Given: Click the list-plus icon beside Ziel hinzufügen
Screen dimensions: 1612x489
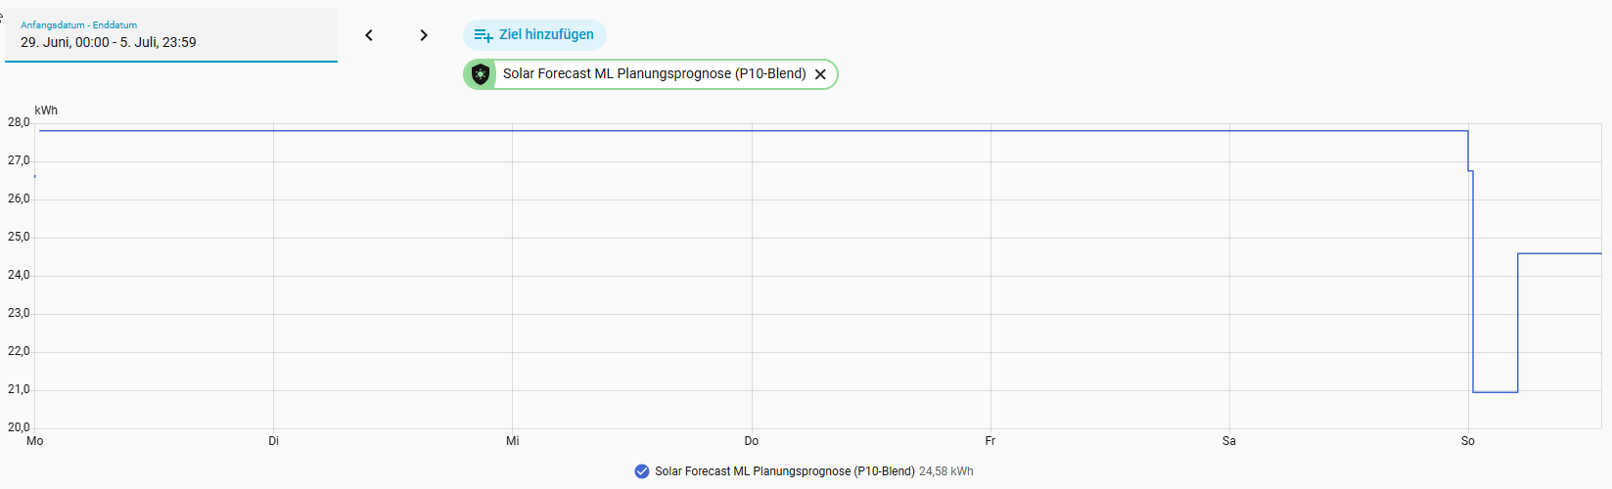Looking at the screenshot, I should click(x=484, y=35).
